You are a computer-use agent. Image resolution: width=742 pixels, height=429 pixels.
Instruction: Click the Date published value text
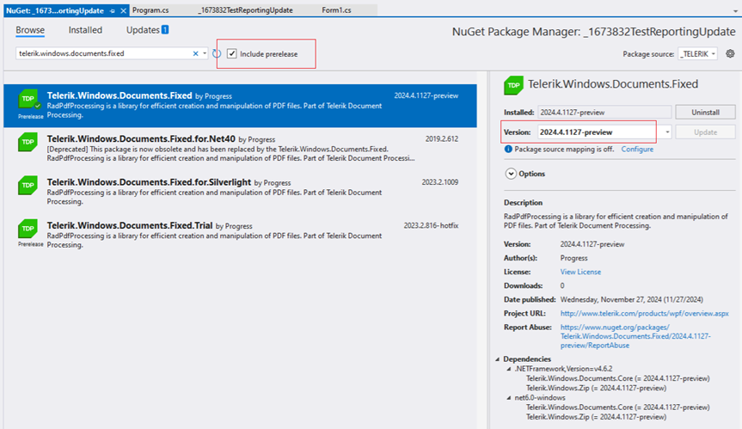631,299
